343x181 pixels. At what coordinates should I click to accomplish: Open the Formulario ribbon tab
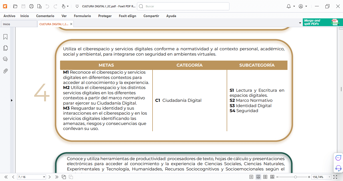coord(82,16)
